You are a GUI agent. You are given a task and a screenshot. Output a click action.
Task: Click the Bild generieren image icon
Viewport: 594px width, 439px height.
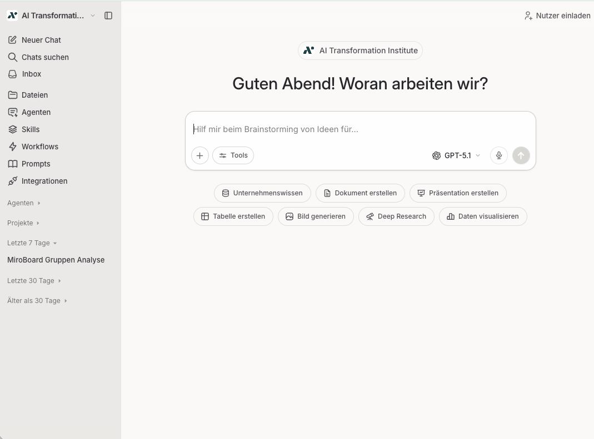[x=289, y=216]
